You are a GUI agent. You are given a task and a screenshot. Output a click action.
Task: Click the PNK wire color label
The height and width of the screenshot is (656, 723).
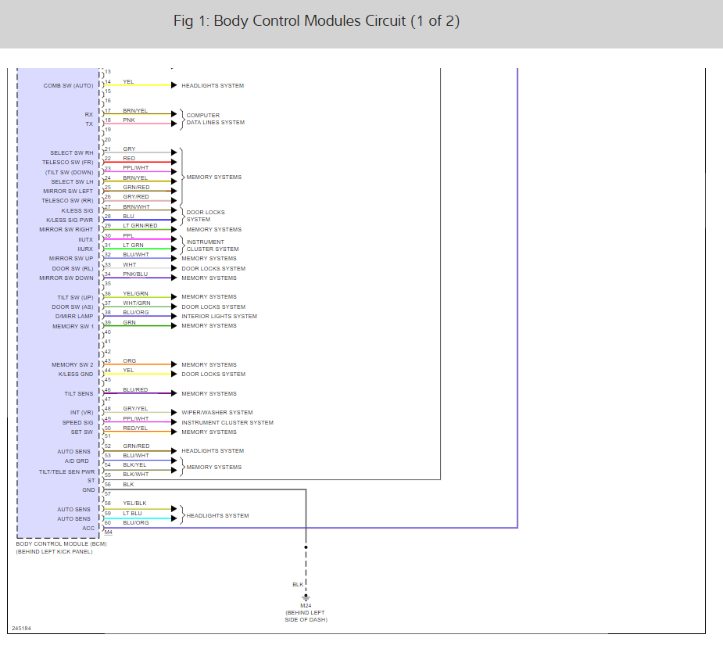pos(129,120)
